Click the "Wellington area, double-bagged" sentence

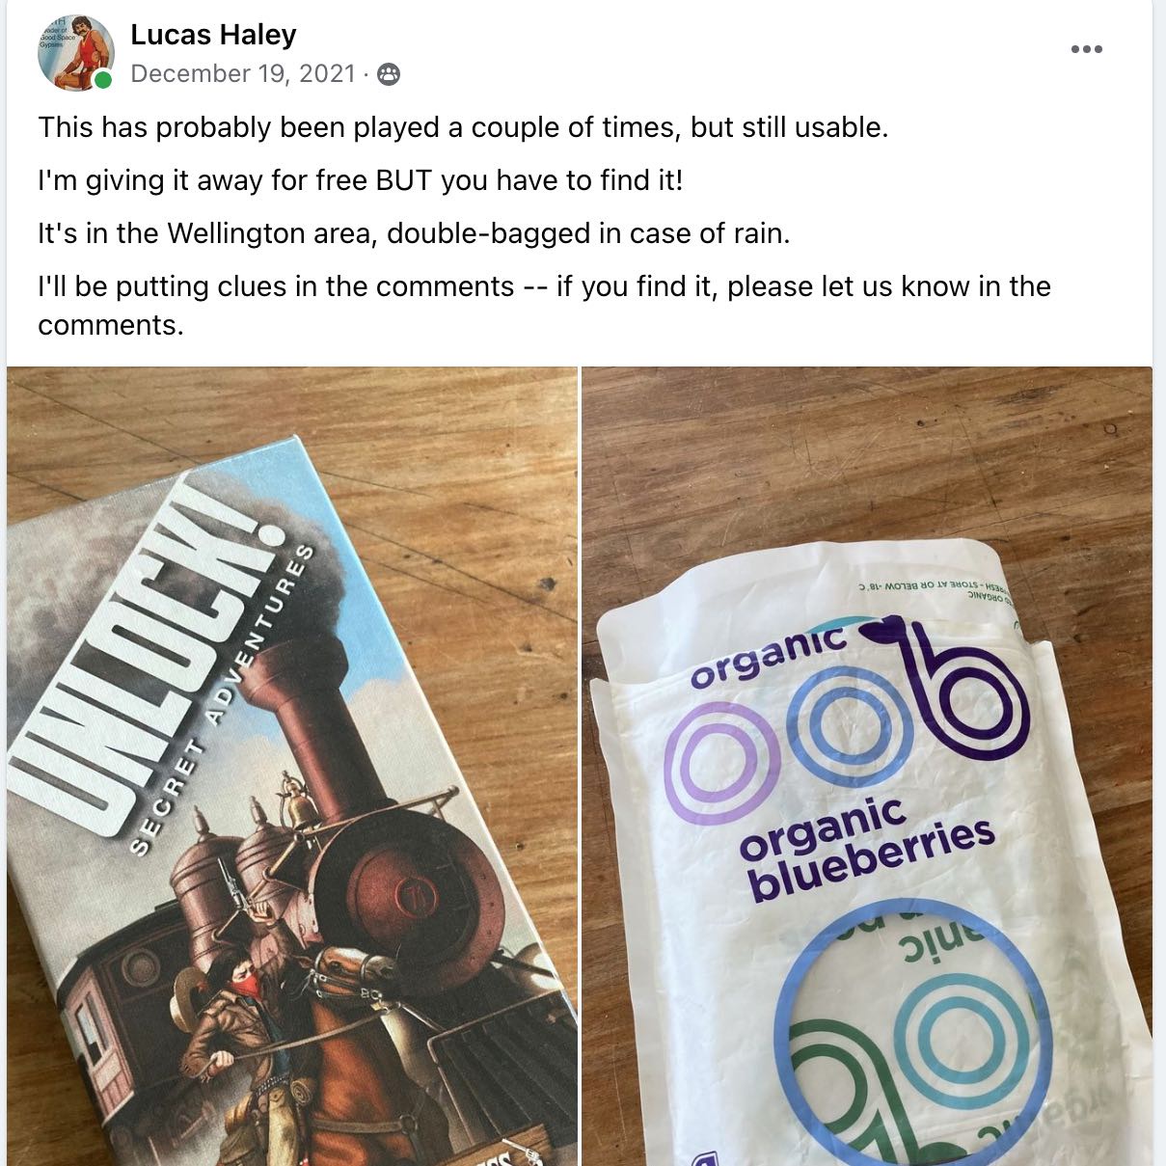414,233
